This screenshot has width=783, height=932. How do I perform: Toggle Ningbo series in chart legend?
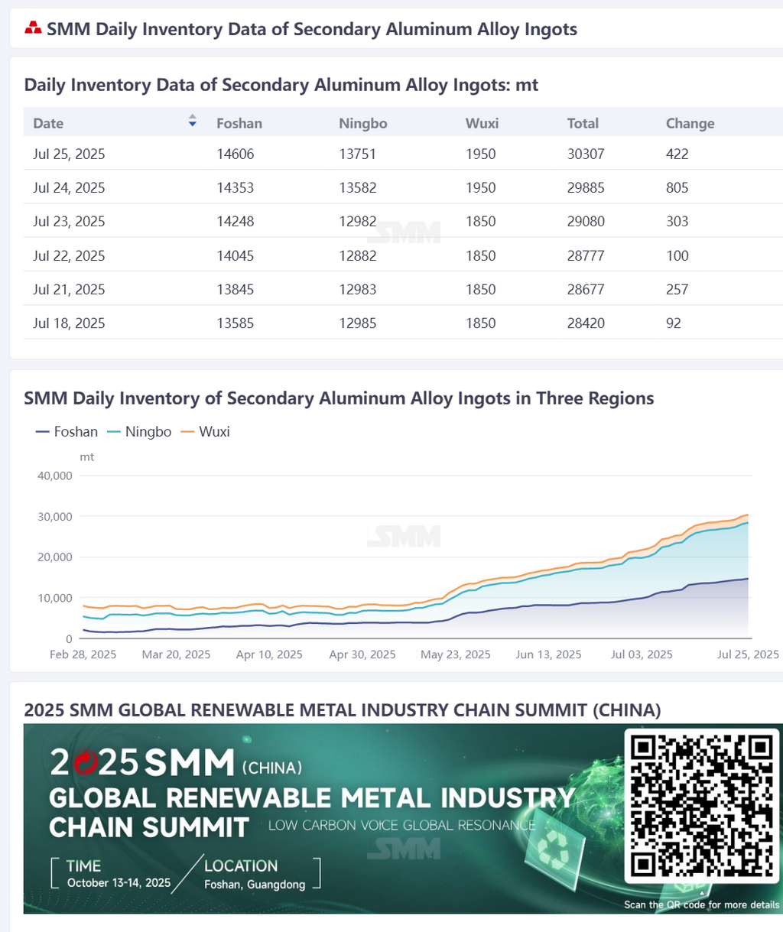(x=139, y=431)
